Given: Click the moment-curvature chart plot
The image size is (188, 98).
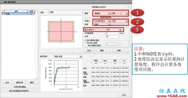Looking at the screenshot, I should tap(66, 72).
